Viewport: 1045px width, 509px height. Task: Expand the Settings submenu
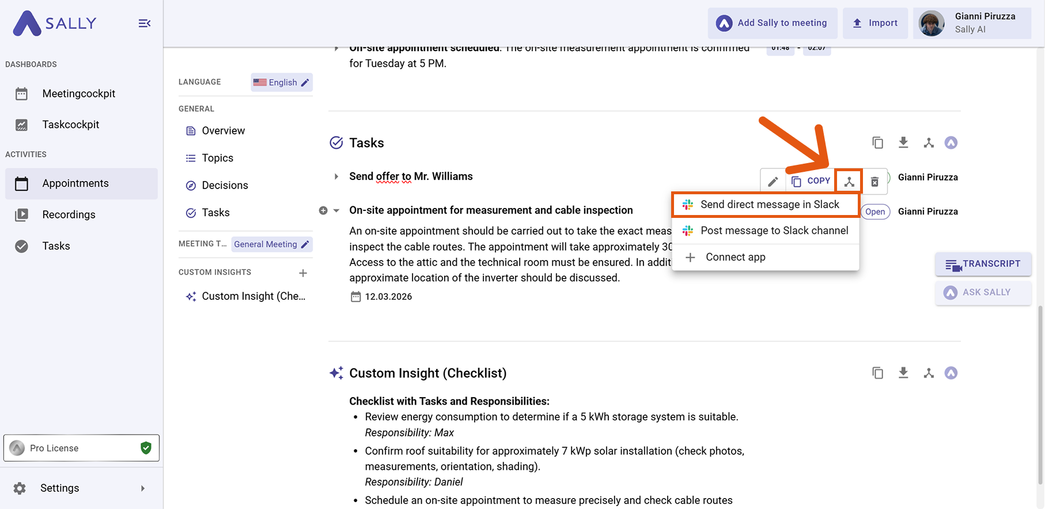pos(142,488)
